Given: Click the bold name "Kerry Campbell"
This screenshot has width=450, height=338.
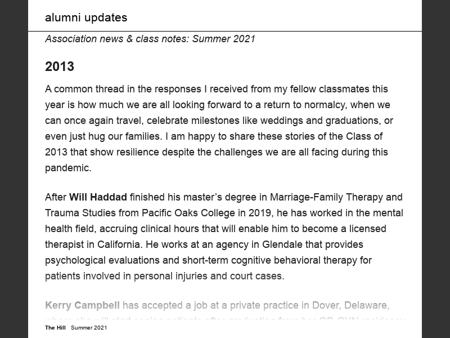Looking at the screenshot, I should 82,305.
